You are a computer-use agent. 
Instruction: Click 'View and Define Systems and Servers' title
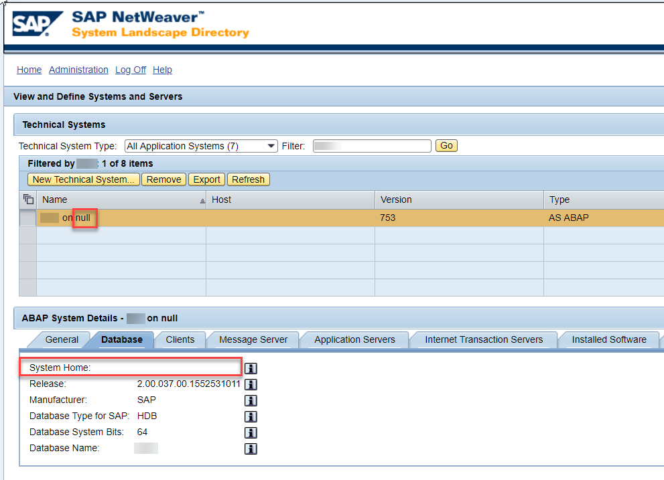coord(98,96)
